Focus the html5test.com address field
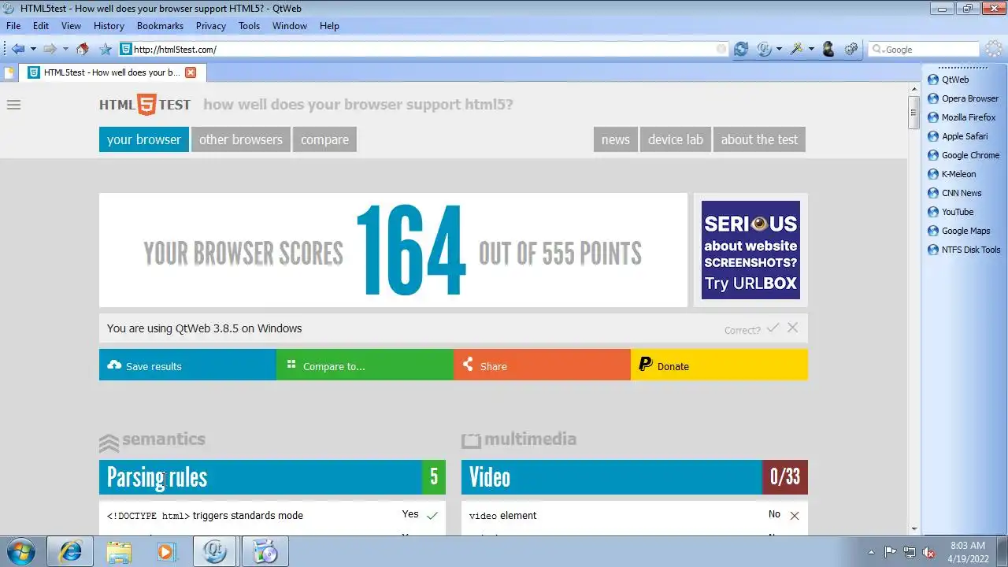 coord(424,49)
